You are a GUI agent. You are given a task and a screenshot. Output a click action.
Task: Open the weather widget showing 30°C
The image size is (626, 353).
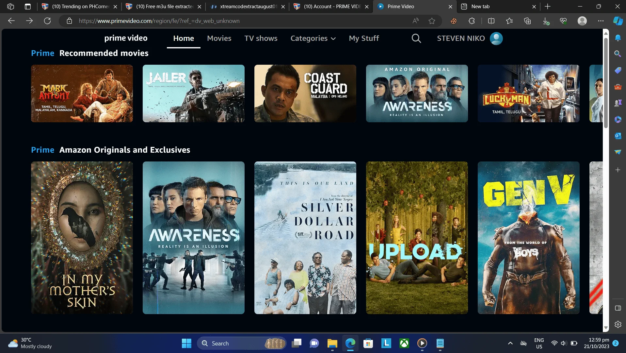click(x=30, y=343)
